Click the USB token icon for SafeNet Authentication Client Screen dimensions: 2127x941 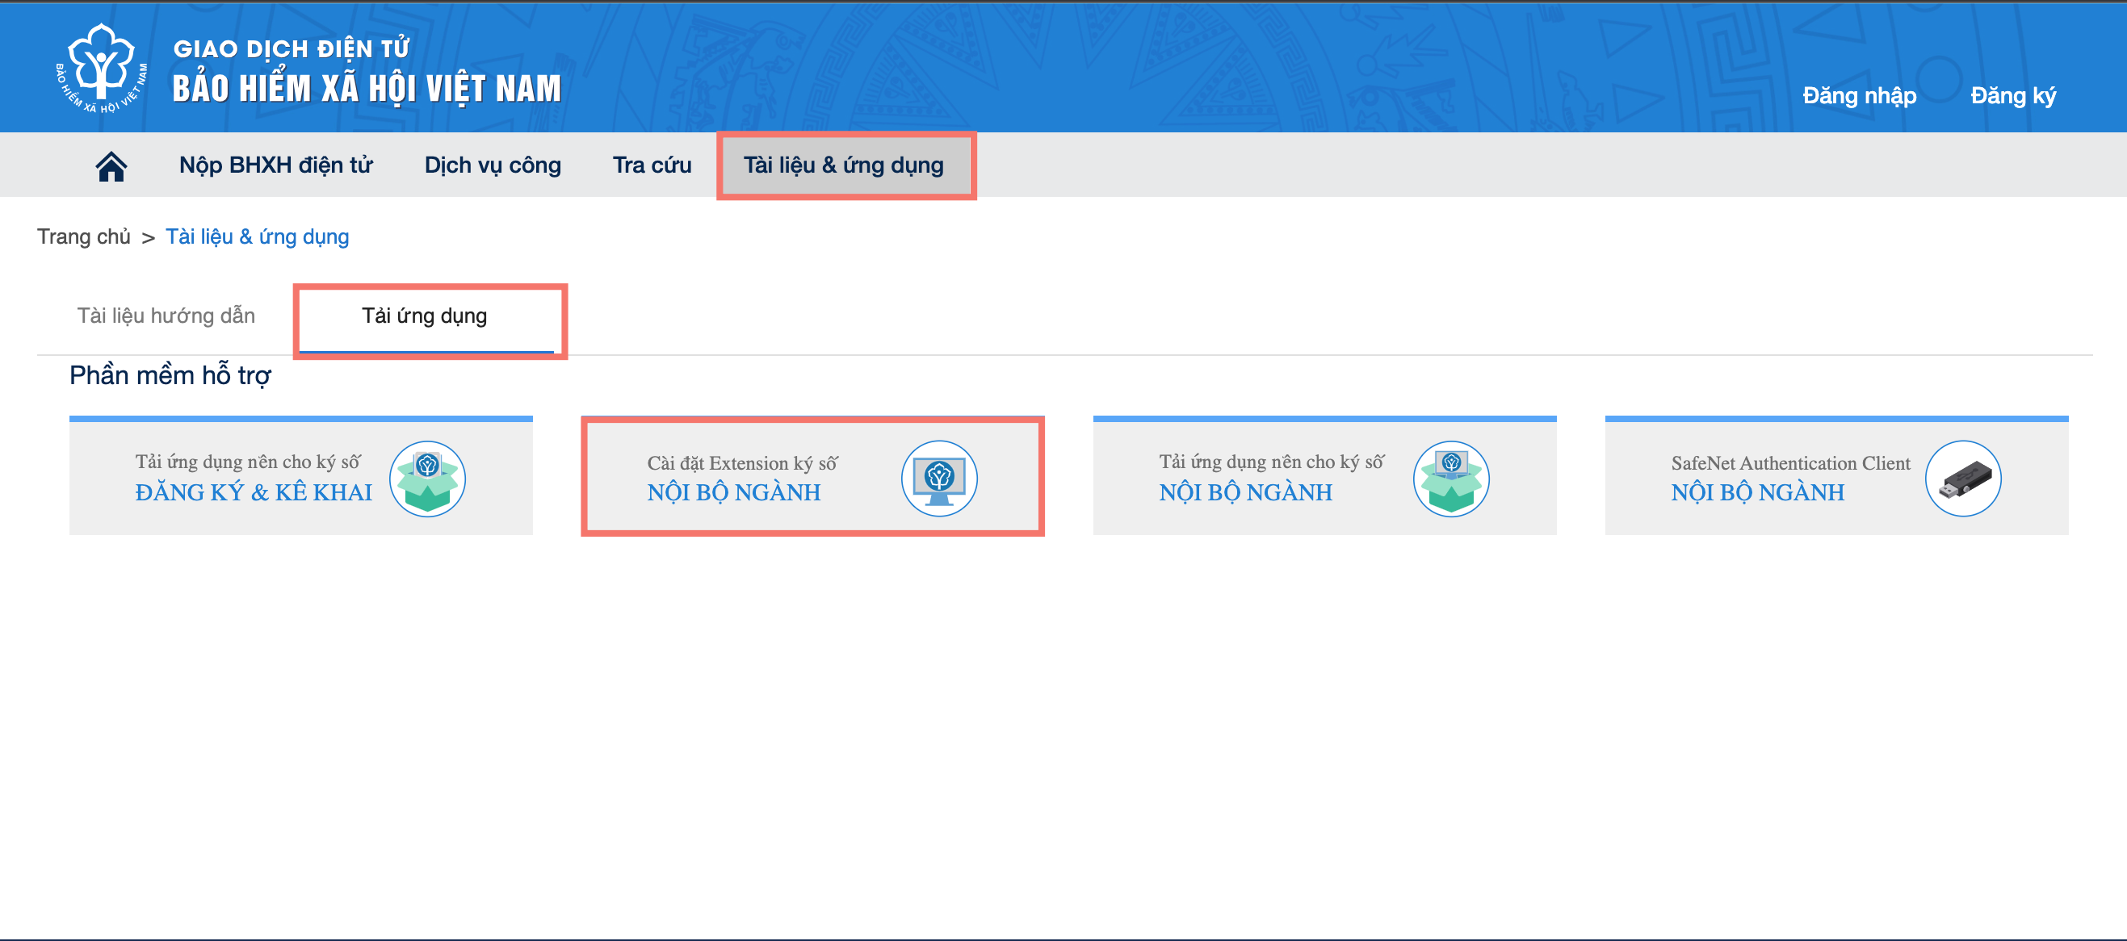[1963, 479]
